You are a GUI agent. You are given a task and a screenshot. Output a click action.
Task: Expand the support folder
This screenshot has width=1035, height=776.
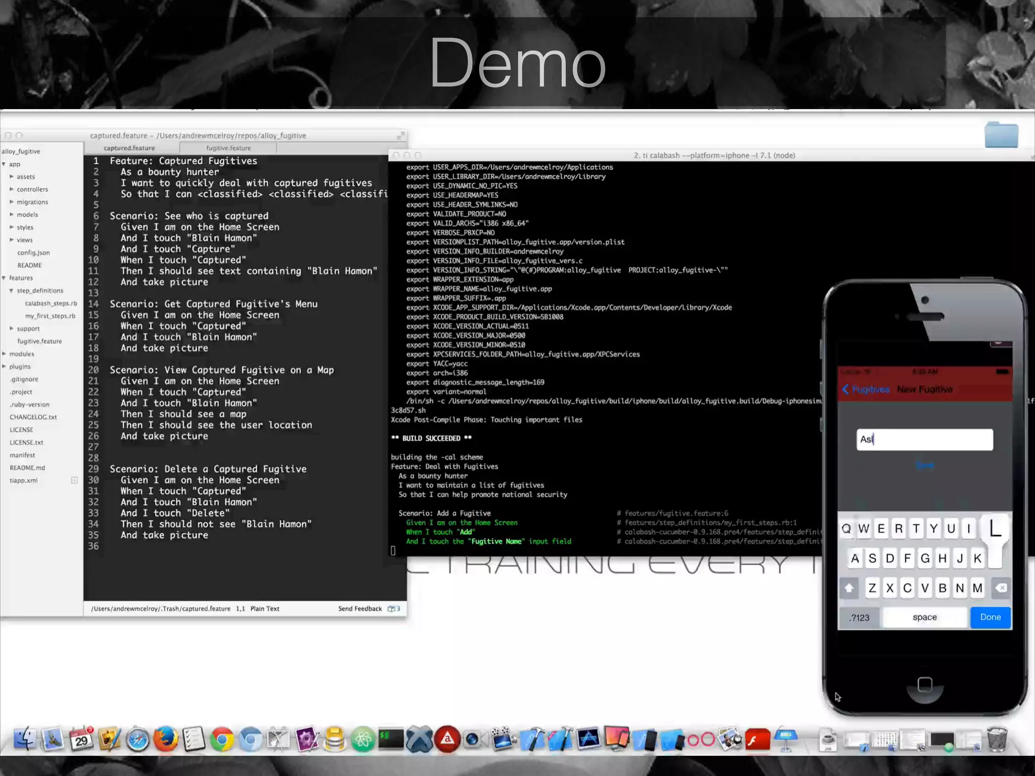tap(12, 328)
